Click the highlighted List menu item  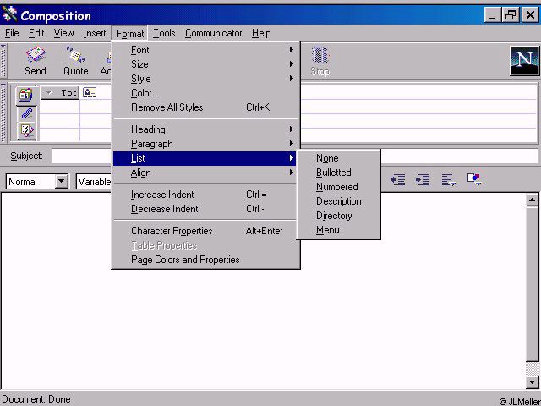pos(206,158)
